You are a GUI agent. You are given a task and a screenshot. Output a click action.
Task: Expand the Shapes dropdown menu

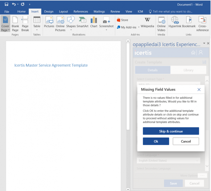71,30
